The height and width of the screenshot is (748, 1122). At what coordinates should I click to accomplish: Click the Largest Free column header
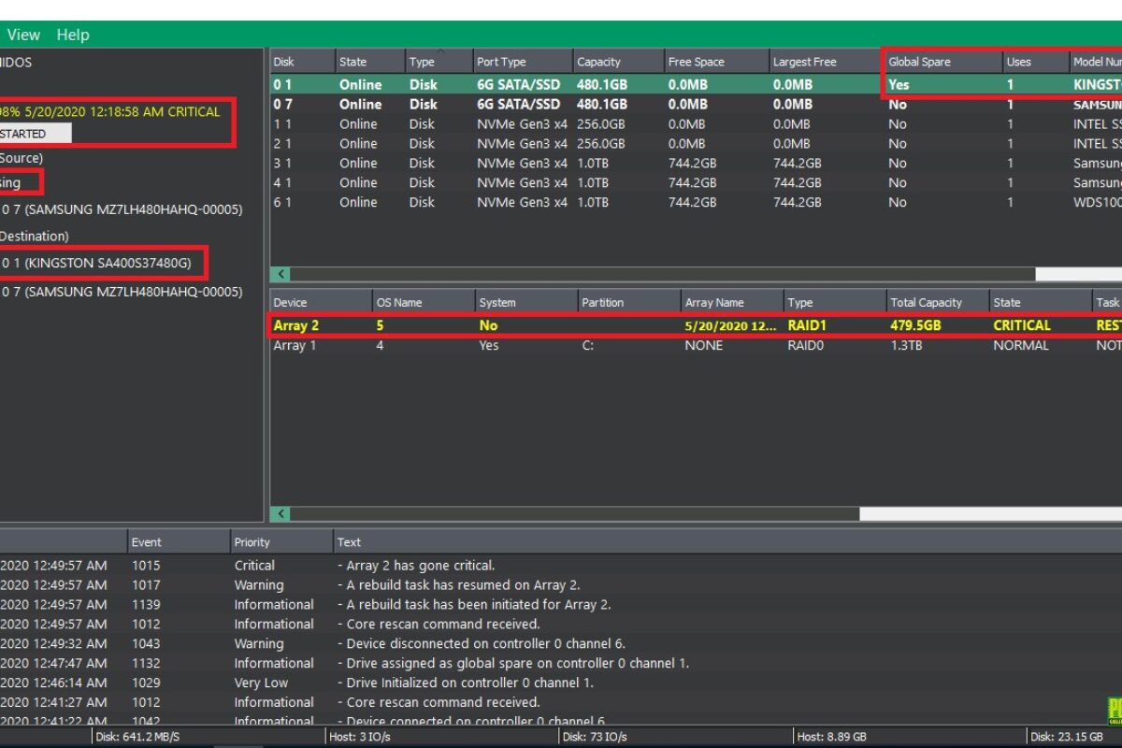824,62
